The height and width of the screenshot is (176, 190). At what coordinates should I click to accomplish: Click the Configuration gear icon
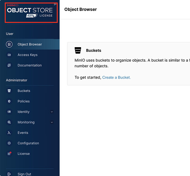click(x=9, y=143)
